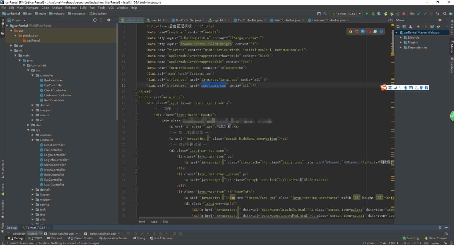Toggle file read-only lock in status bar
Image resolution: width=454 pixels, height=245 pixels.
pyautogui.click(x=445, y=243)
